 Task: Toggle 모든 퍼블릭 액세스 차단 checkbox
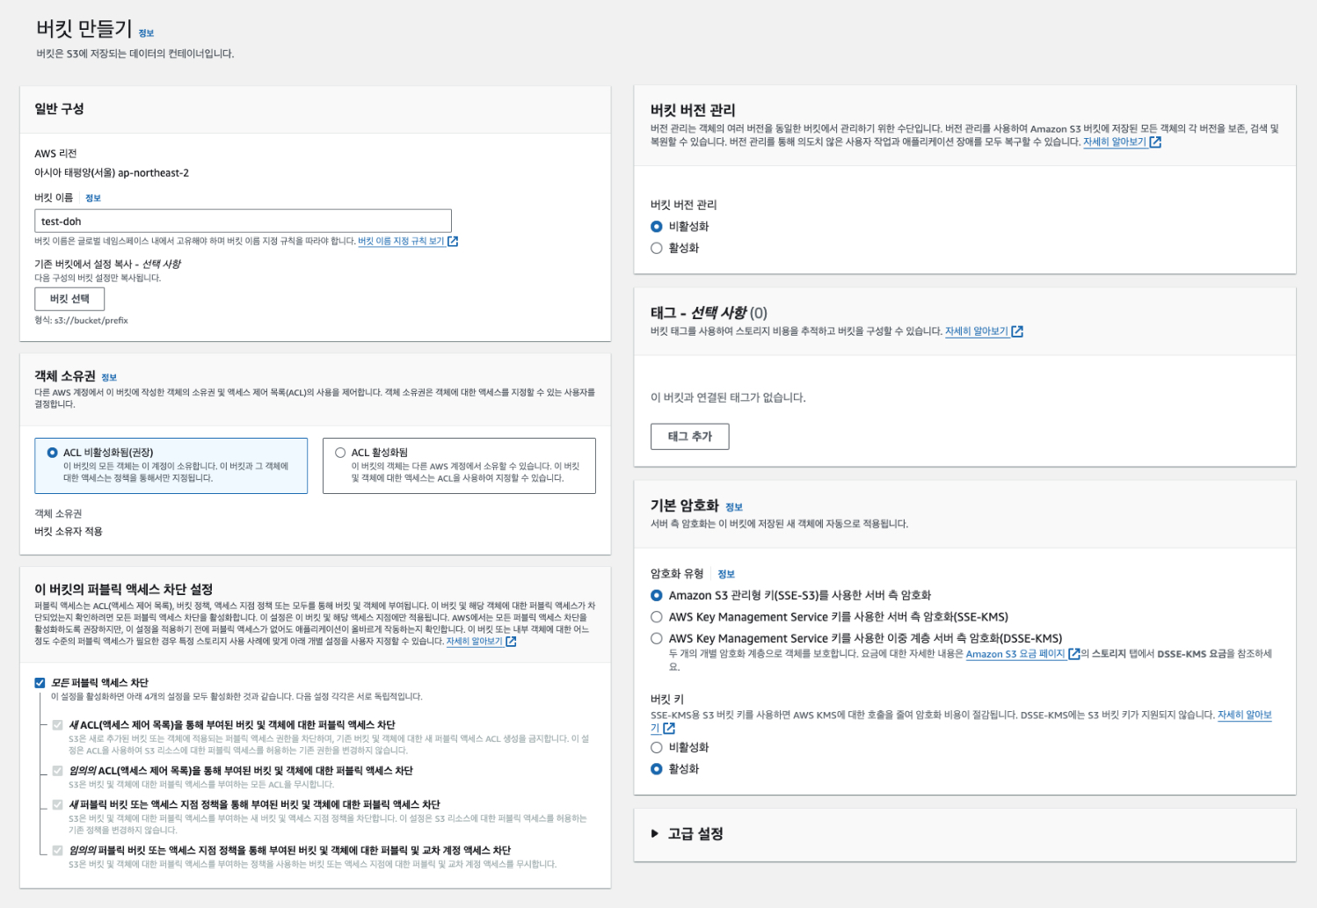(x=40, y=683)
